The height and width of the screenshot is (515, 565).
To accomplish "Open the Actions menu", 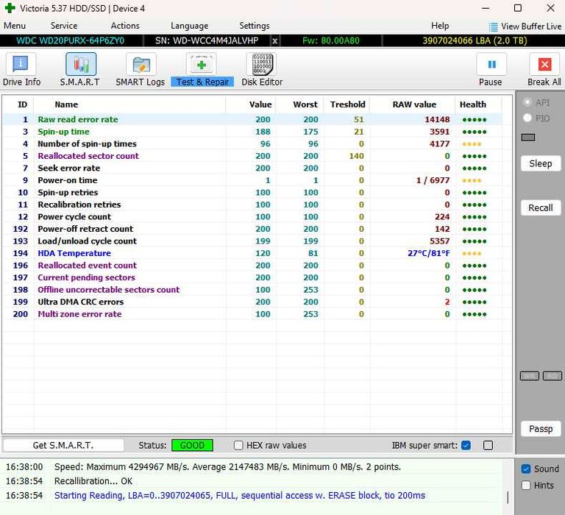I will [x=125, y=26].
